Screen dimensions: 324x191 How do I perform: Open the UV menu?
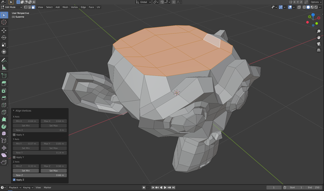pos(98,7)
